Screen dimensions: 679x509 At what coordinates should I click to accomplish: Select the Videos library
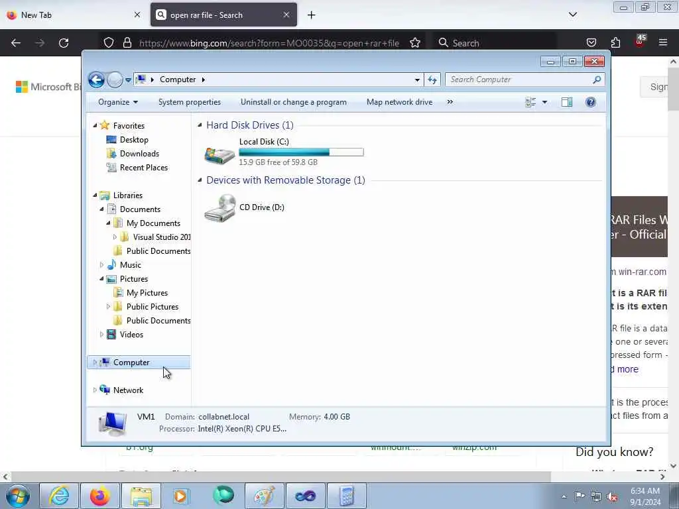click(131, 335)
